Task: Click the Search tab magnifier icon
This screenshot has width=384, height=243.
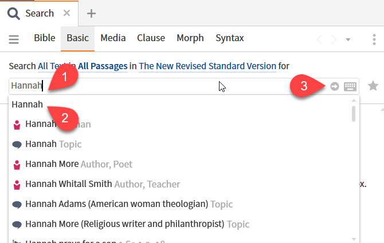Action: (14, 13)
